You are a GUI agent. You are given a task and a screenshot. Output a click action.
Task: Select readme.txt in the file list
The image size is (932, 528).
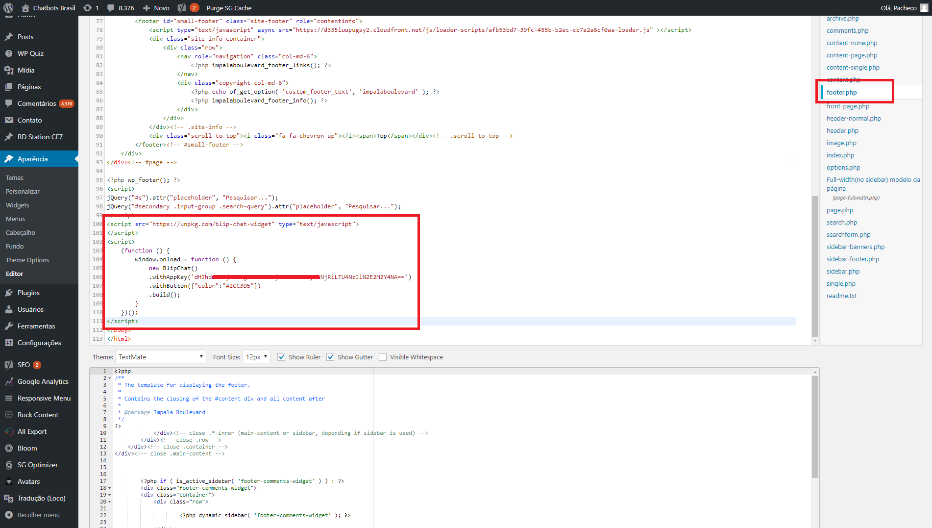click(841, 296)
